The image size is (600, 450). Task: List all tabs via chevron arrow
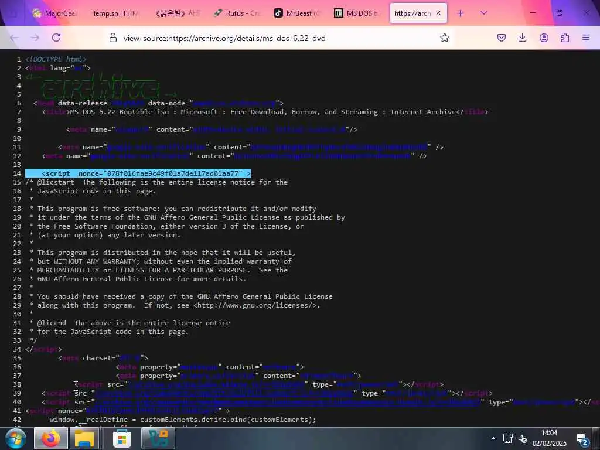483,13
